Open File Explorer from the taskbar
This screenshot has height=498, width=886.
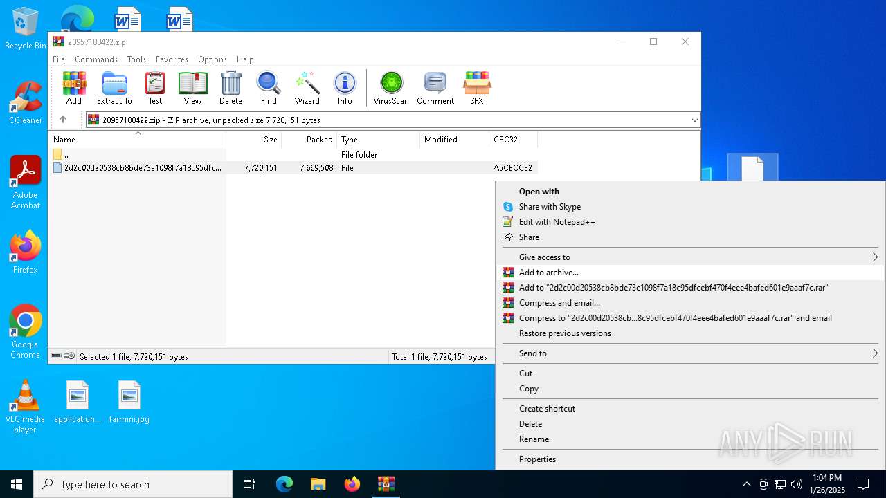pos(318,484)
